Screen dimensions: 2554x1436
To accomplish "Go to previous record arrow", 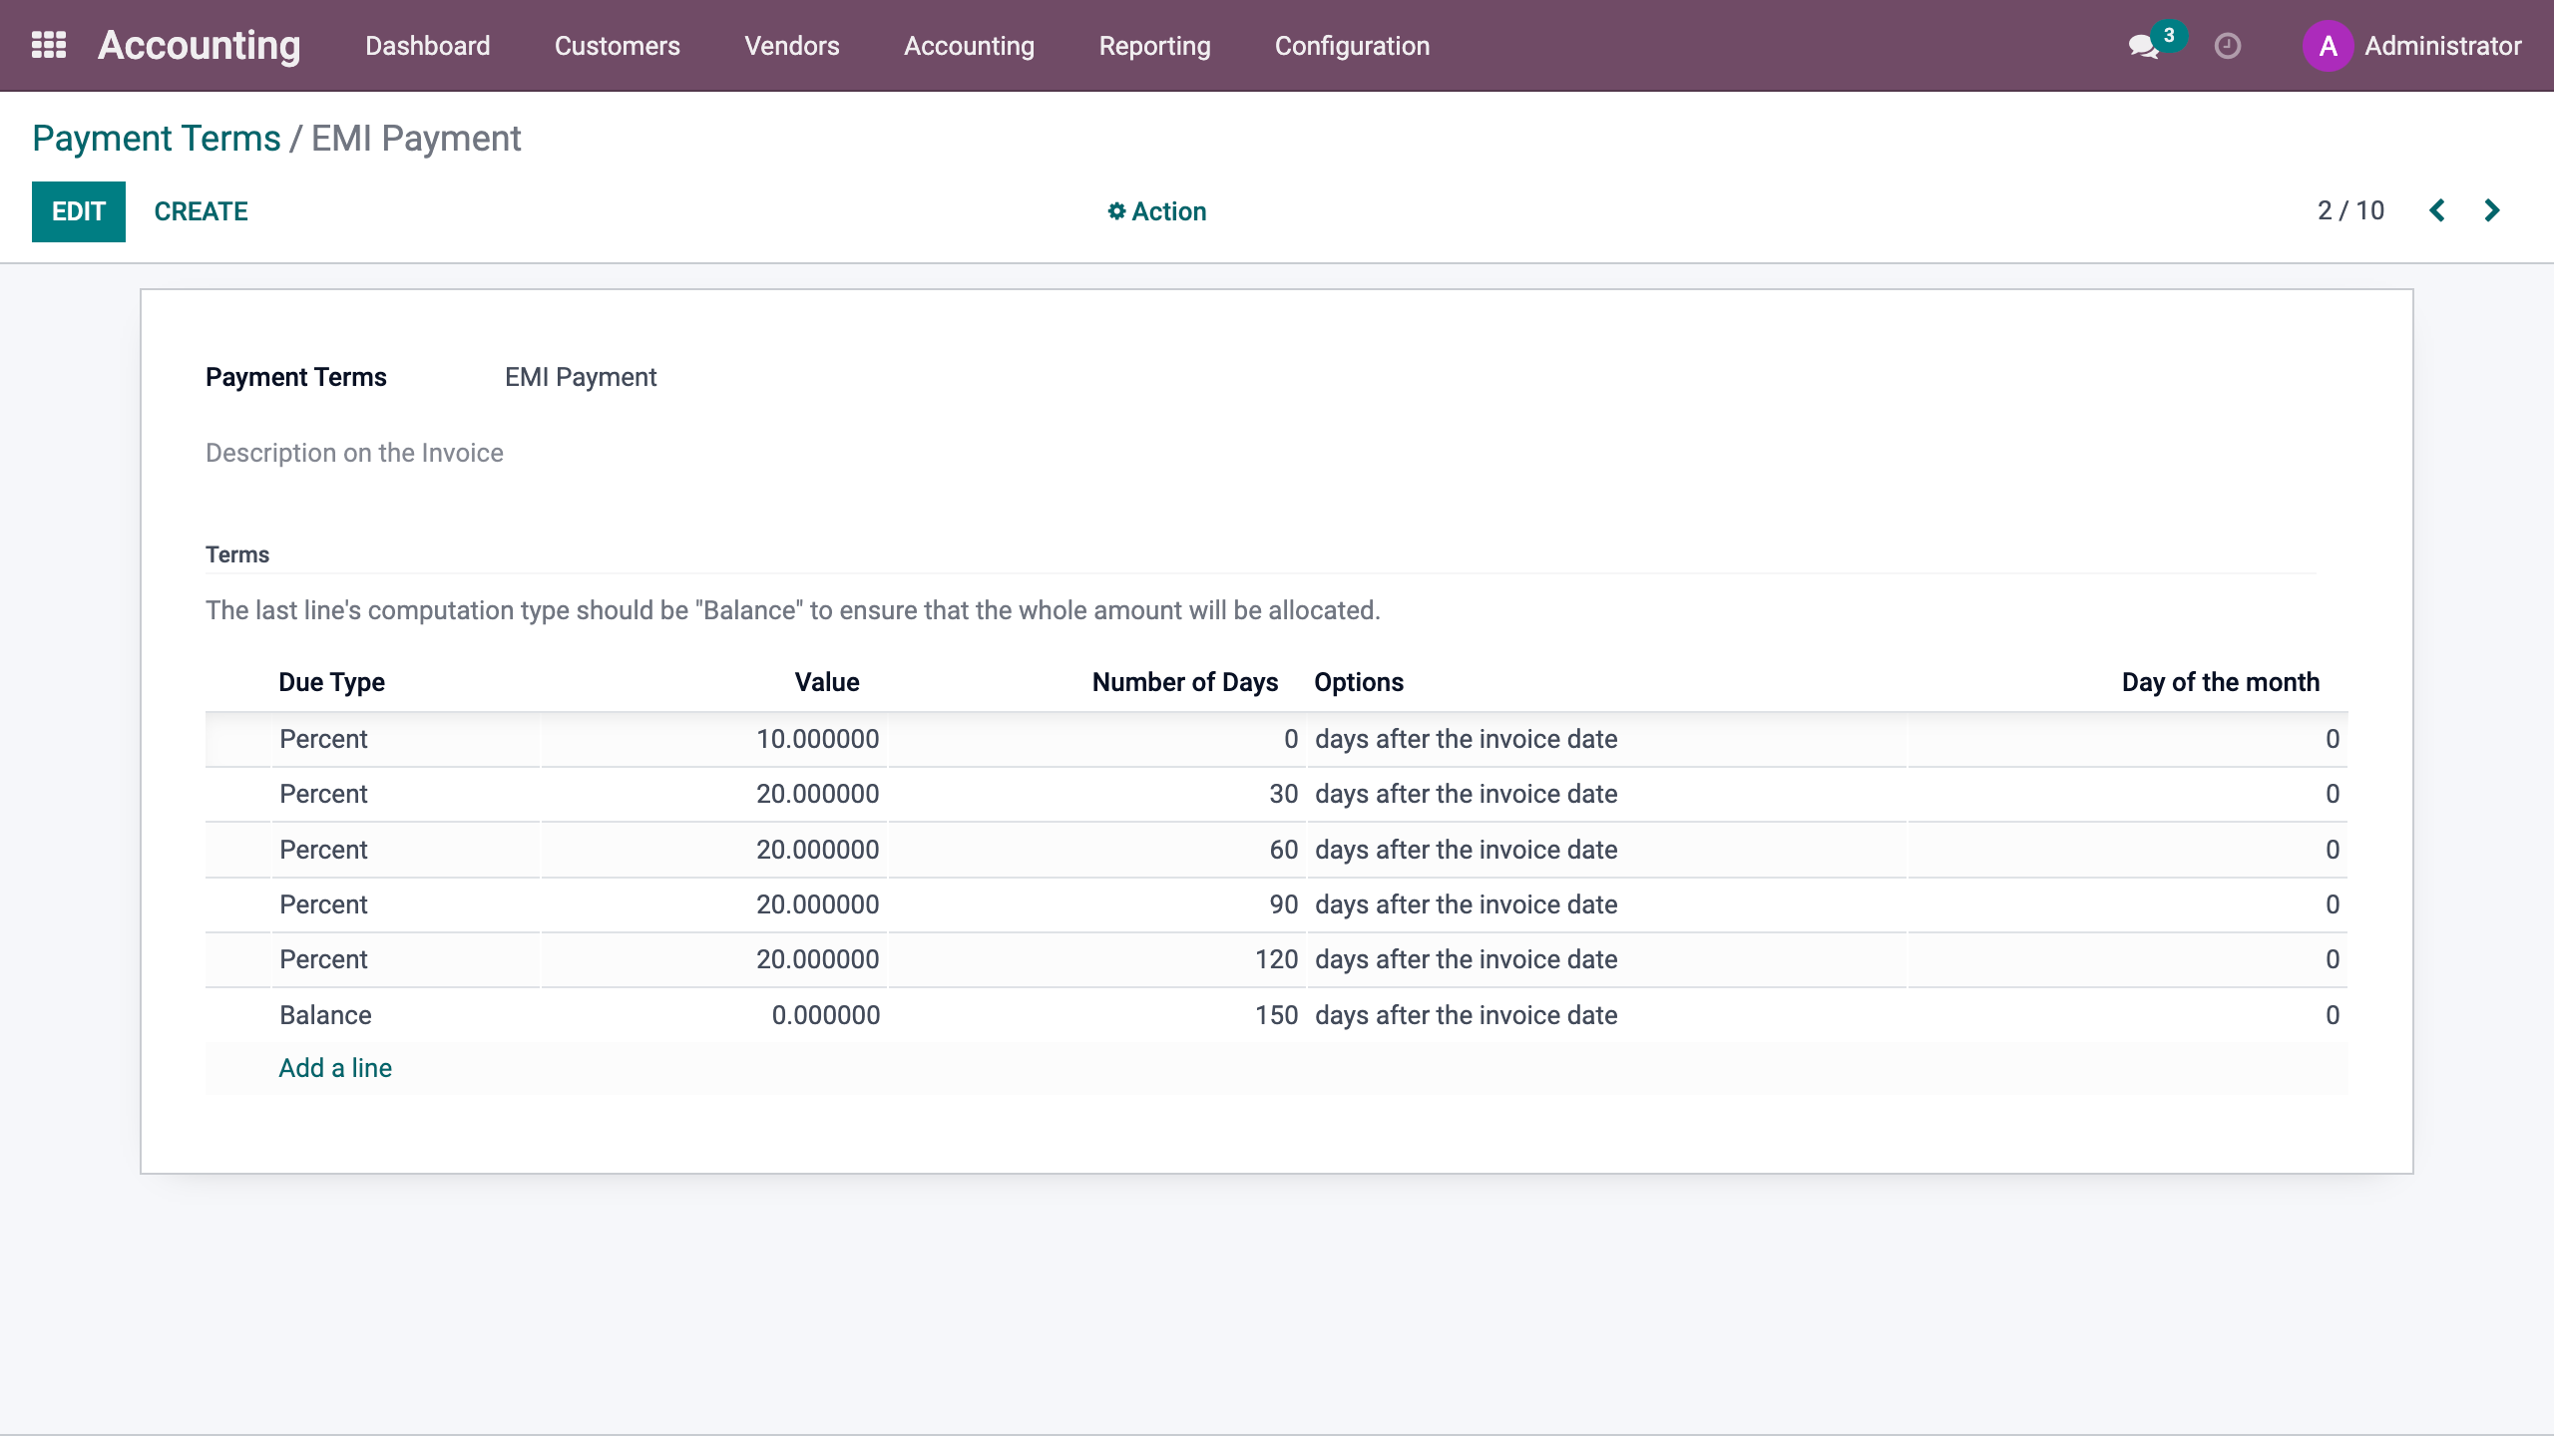I will click(x=2437, y=210).
